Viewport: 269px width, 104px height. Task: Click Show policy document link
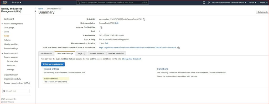[131, 59]
